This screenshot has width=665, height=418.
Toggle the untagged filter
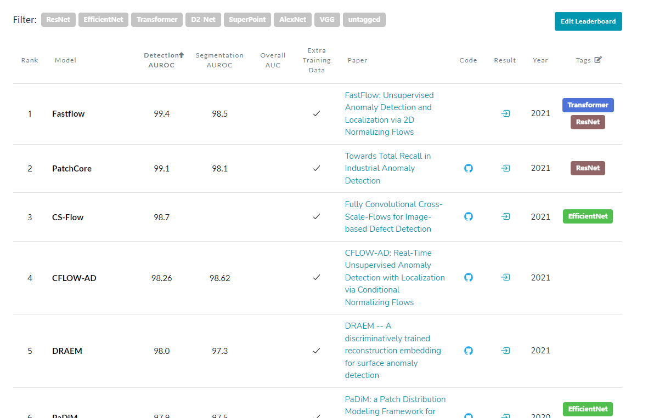(364, 20)
